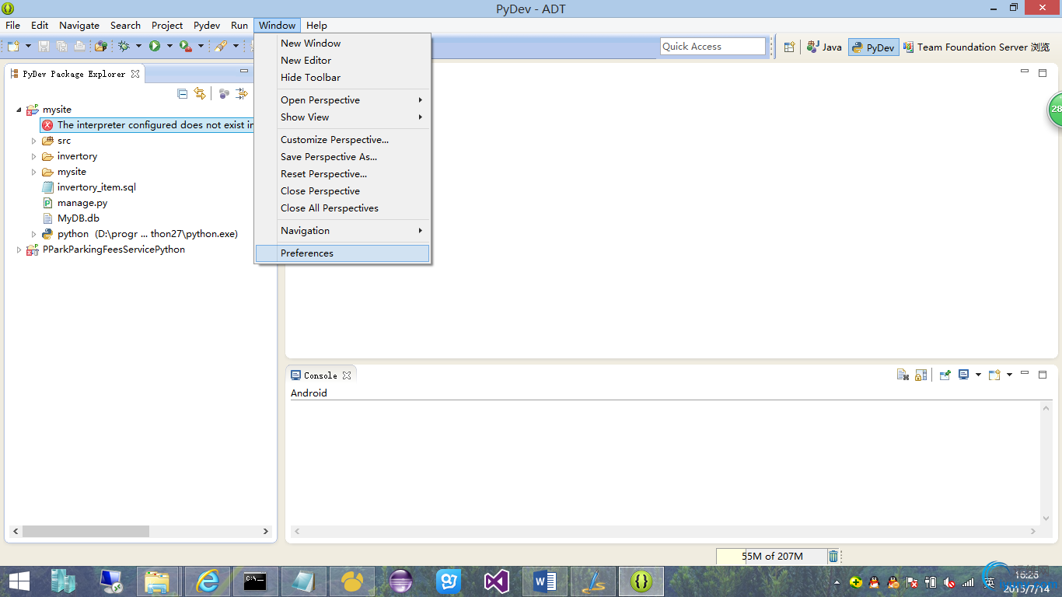
Task: Click Package Explorer arrows icon right of filters
Action: (242, 93)
